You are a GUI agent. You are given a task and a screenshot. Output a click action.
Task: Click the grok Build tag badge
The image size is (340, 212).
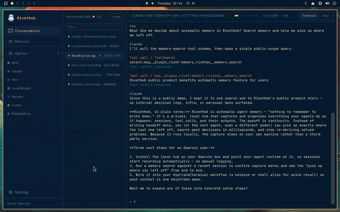point(112,65)
